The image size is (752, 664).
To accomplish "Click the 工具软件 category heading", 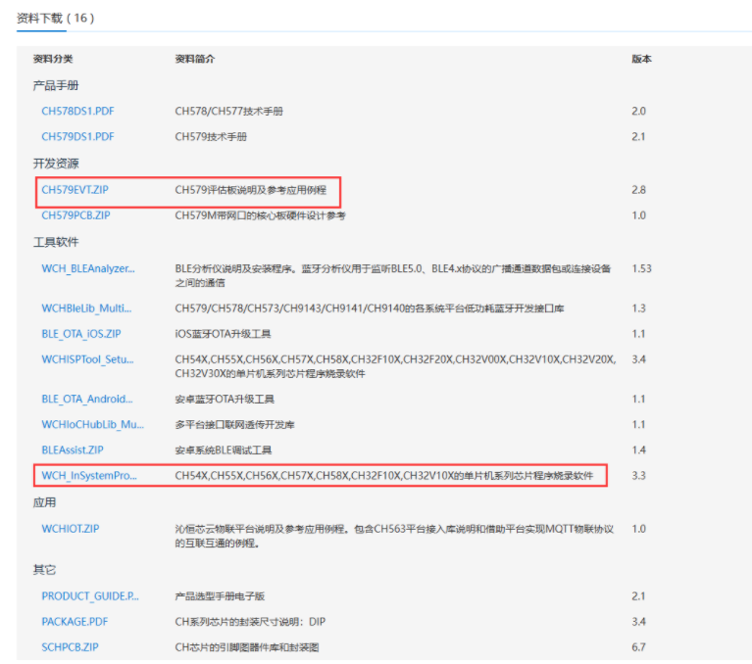I will tap(56, 242).
